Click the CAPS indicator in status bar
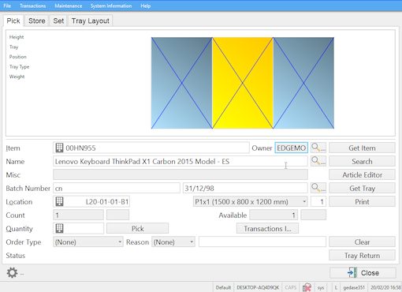 pyautogui.click(x=291, y=287)
